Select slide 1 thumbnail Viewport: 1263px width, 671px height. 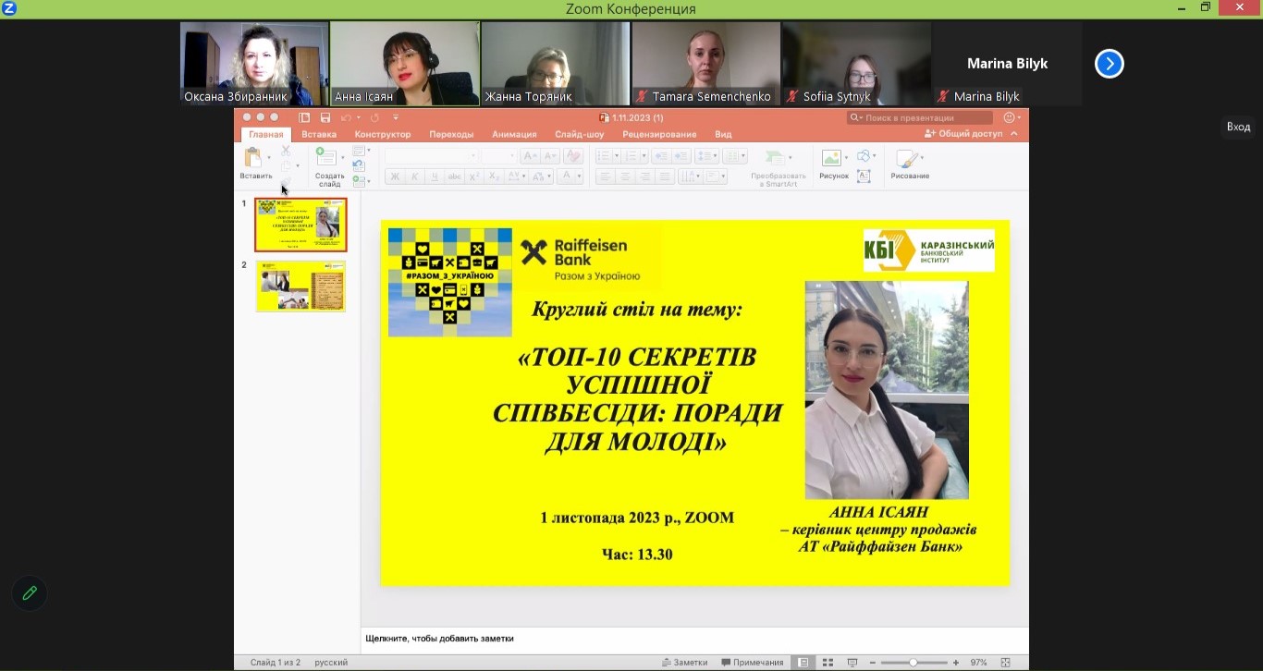click(300, 225)
